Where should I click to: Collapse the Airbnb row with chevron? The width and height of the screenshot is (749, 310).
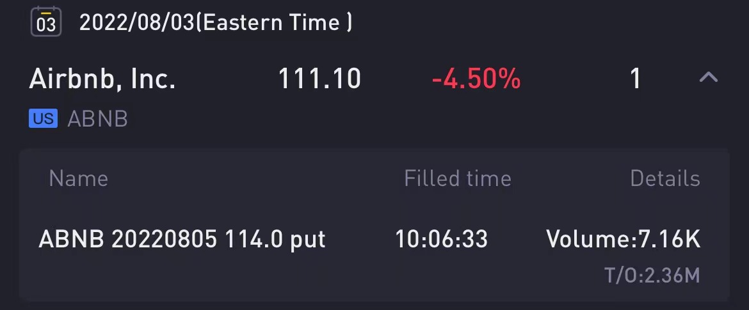[x=709, y=78]
